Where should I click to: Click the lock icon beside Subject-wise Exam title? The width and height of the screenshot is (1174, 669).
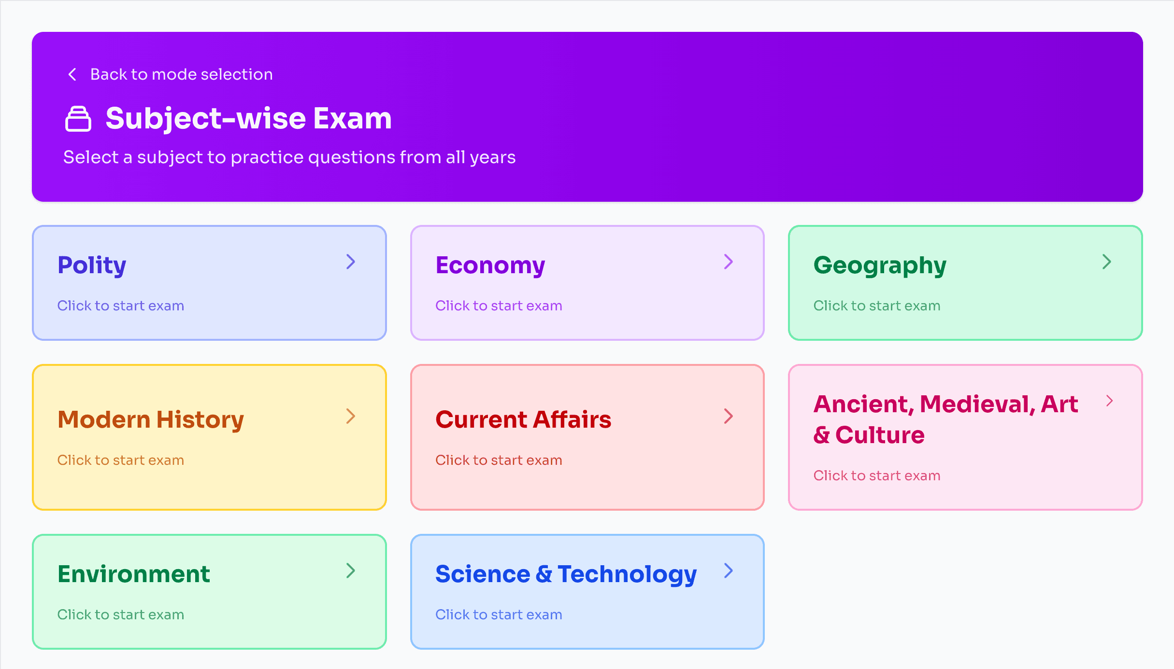click(78, 118)
